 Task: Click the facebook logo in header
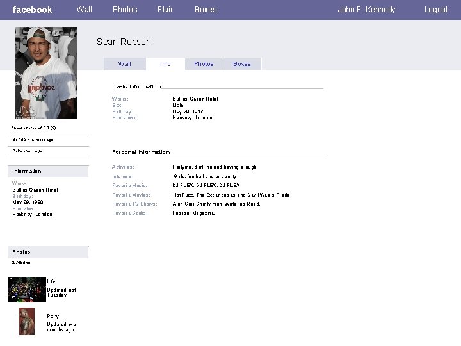(33, 10)
